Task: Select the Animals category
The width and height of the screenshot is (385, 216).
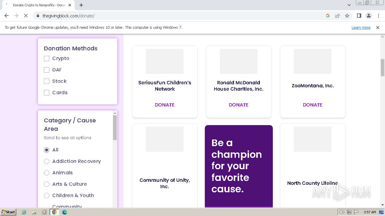Action: (x=47, y=173)
